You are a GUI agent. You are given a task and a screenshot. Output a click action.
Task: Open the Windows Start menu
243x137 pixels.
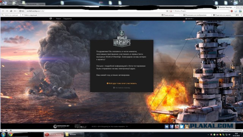tap(3, 134)
